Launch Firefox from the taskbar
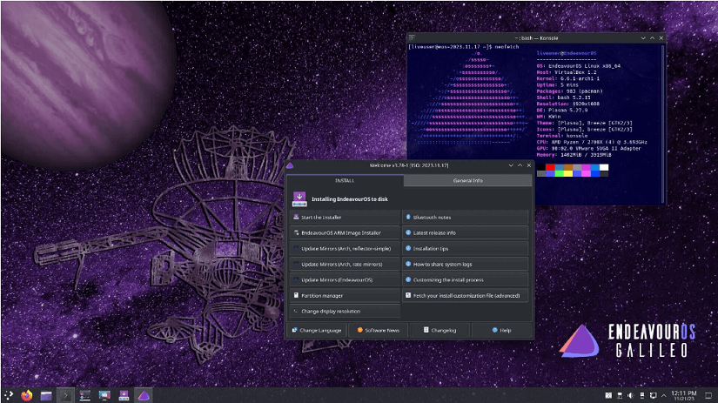The width and height of the screenshot is (718, 403). pos(27,395)
